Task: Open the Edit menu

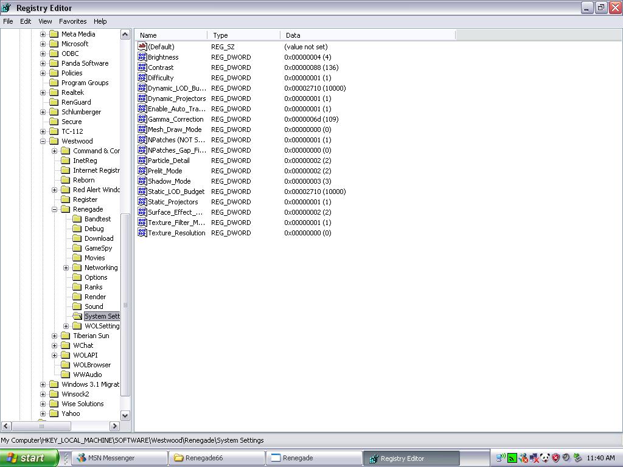Action: point(26,21)
